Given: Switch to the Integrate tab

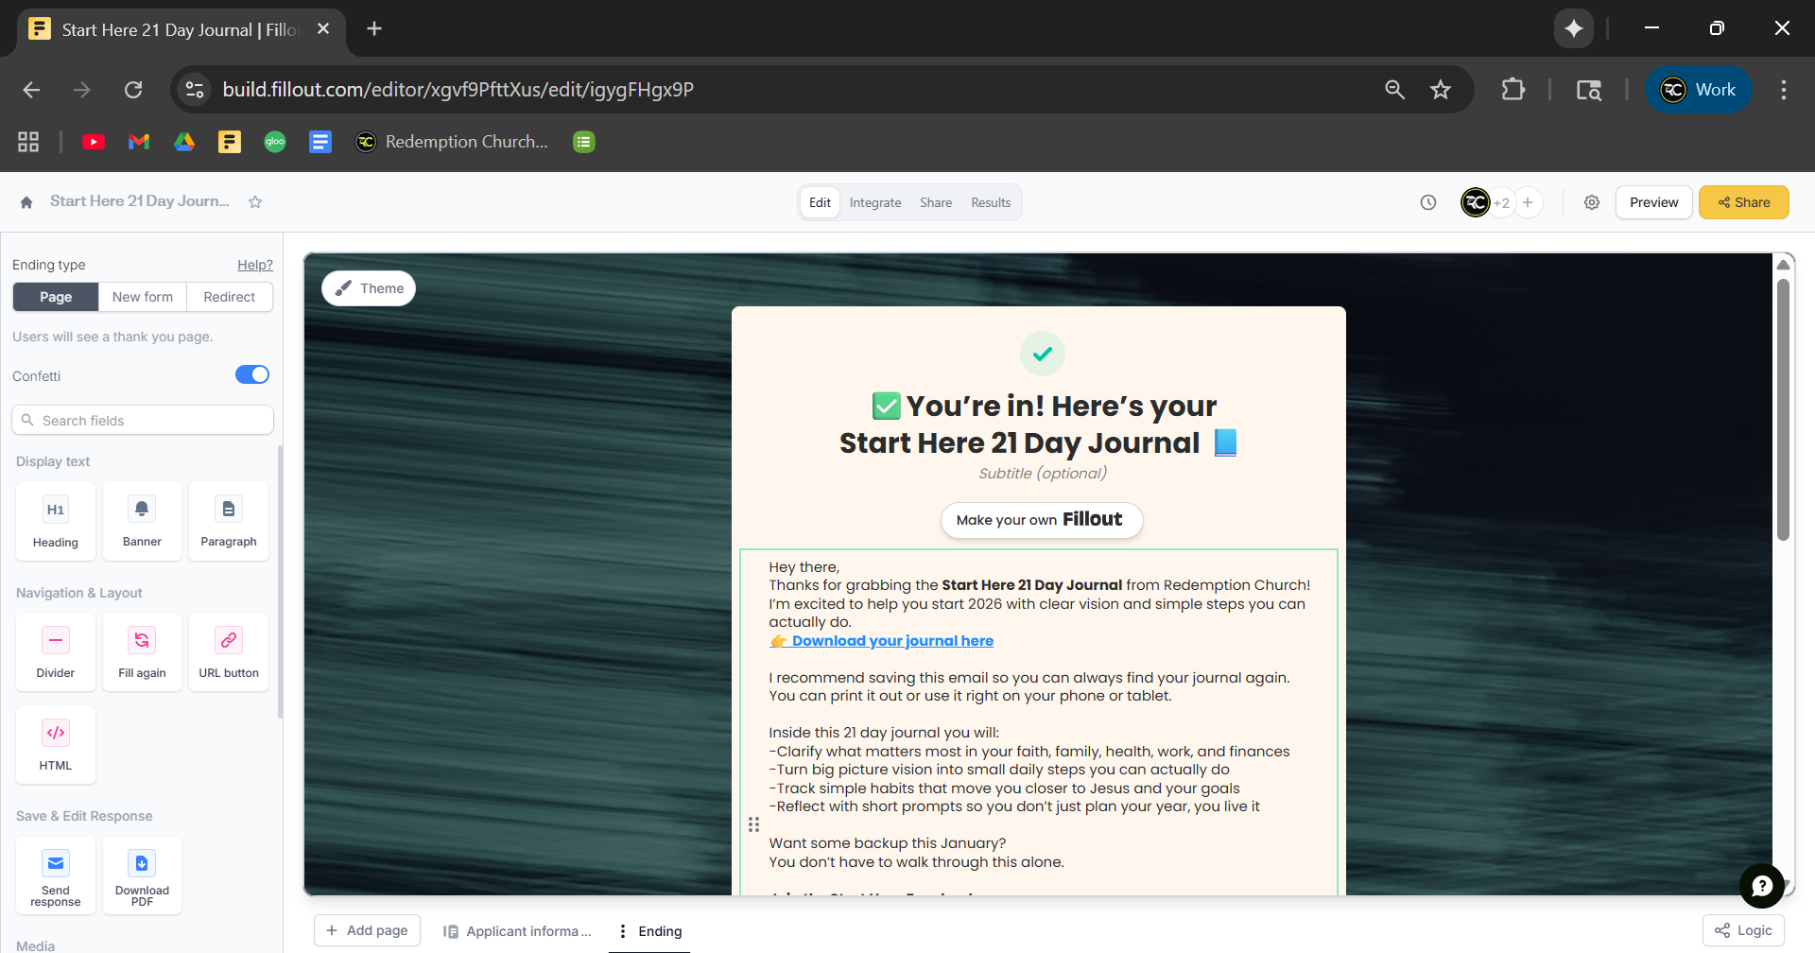Looking at the screenshot, I should (875, 202).
